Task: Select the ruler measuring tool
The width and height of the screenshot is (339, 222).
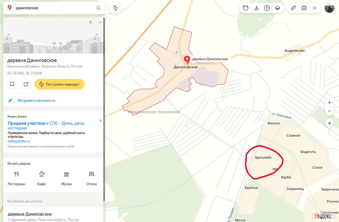Action: [293, 8]
